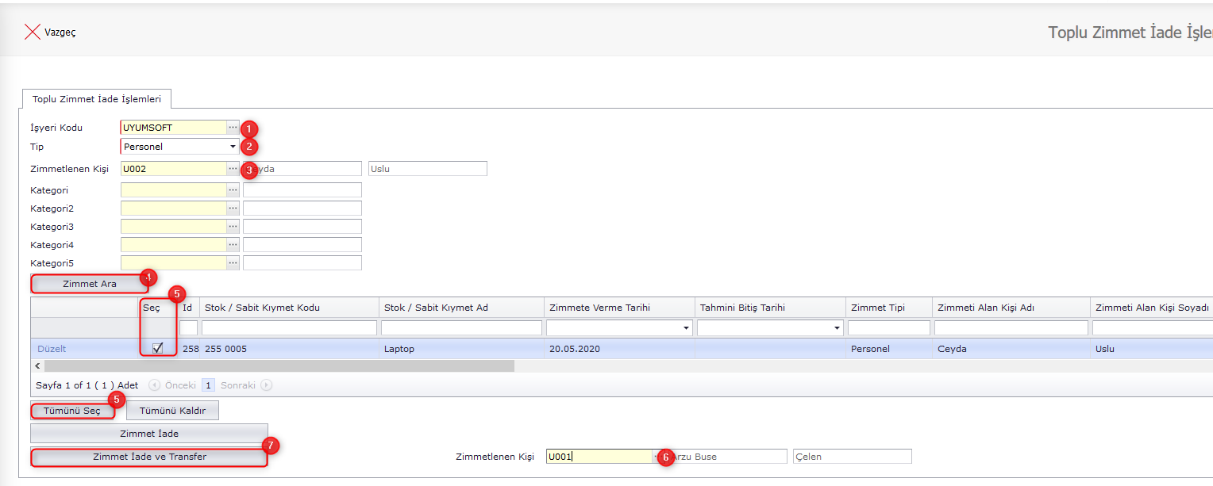This screenshot has width=1213, height=486.
Task: Open Tahmini Bitiş Tarihi filter dropdown
Action: [837, 328]
